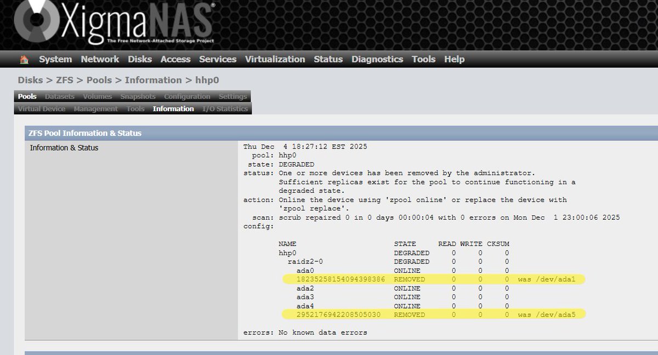The height and width of the screenshot is (355, 658).
Task: Click the status line about removed devices
Action: 389,173
